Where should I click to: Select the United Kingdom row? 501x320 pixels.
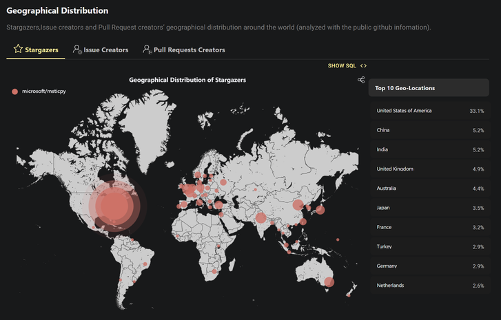coord(430,169)
